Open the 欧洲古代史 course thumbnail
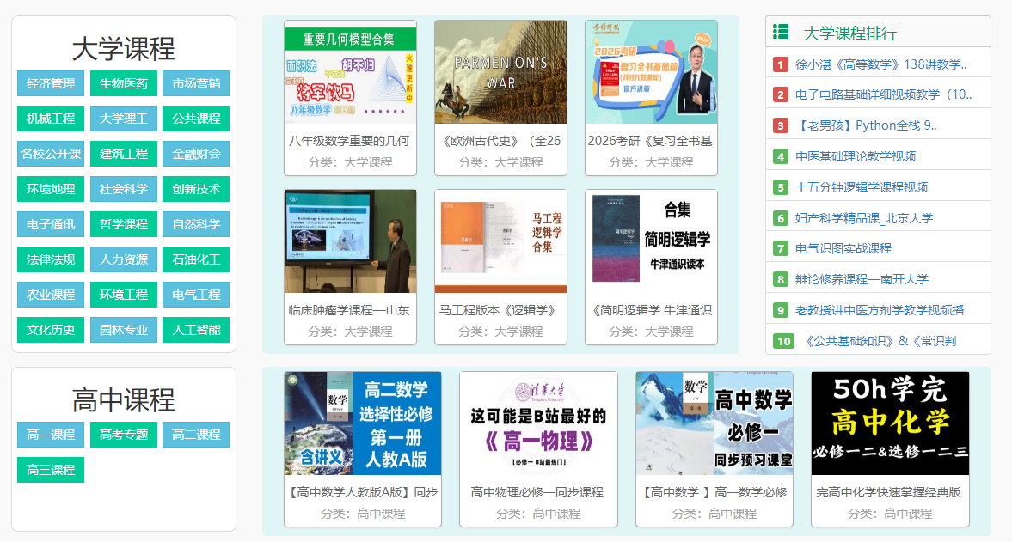1012x542 pixels. click(x=500, y=90)
